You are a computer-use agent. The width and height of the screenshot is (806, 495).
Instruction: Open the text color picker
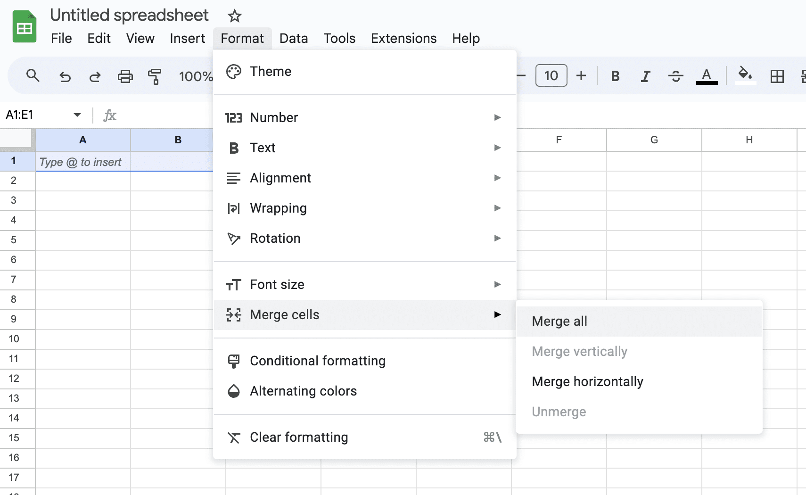tap(706, 76)
